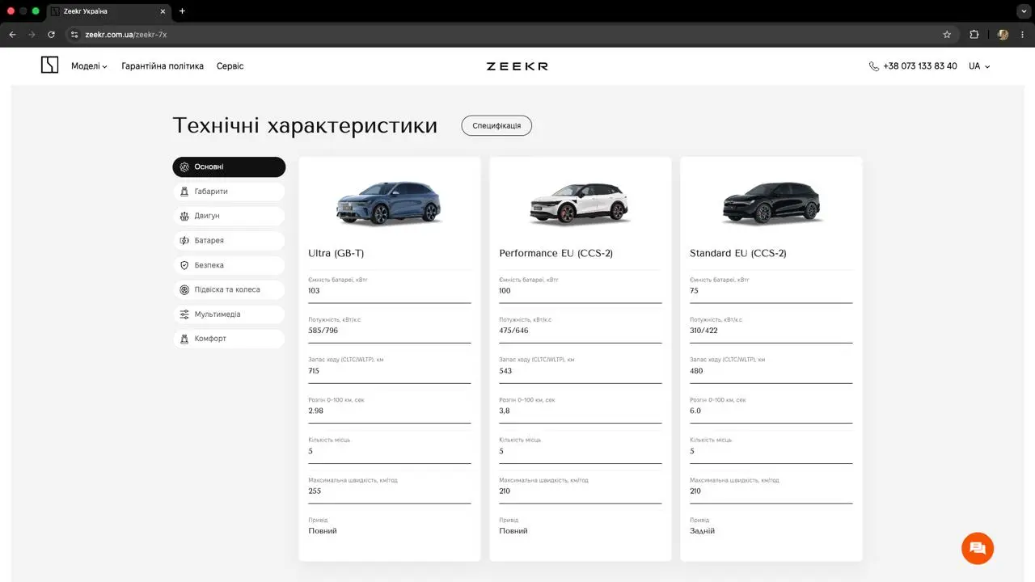Open a new tab with plus icon
Viewport: 1035px width, 582px height.
pyautogui.click(x=182, y=11)
